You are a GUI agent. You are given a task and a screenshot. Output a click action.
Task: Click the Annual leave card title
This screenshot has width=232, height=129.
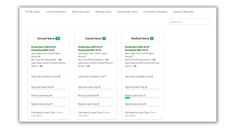[x=46, y=38]
